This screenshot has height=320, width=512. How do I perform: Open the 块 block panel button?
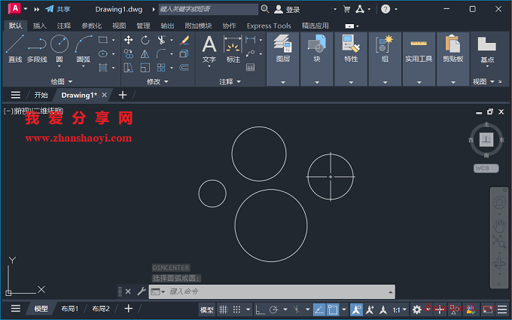(317, 48)
